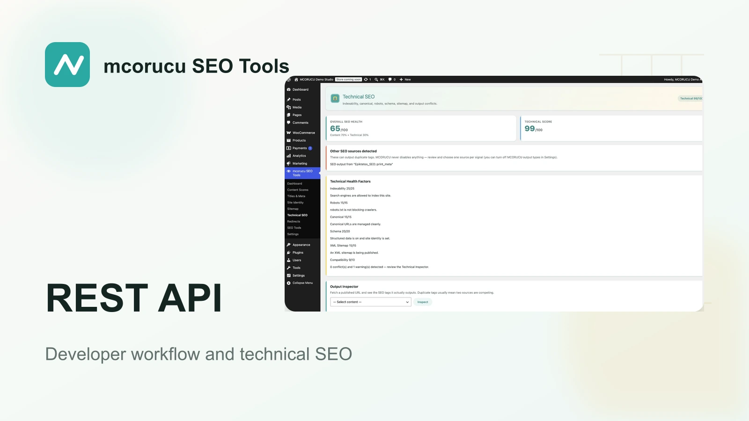Click the Other SEO sources detected heading

353,151
